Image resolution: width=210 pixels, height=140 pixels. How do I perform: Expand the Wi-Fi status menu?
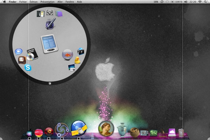(x=200, y=2)
